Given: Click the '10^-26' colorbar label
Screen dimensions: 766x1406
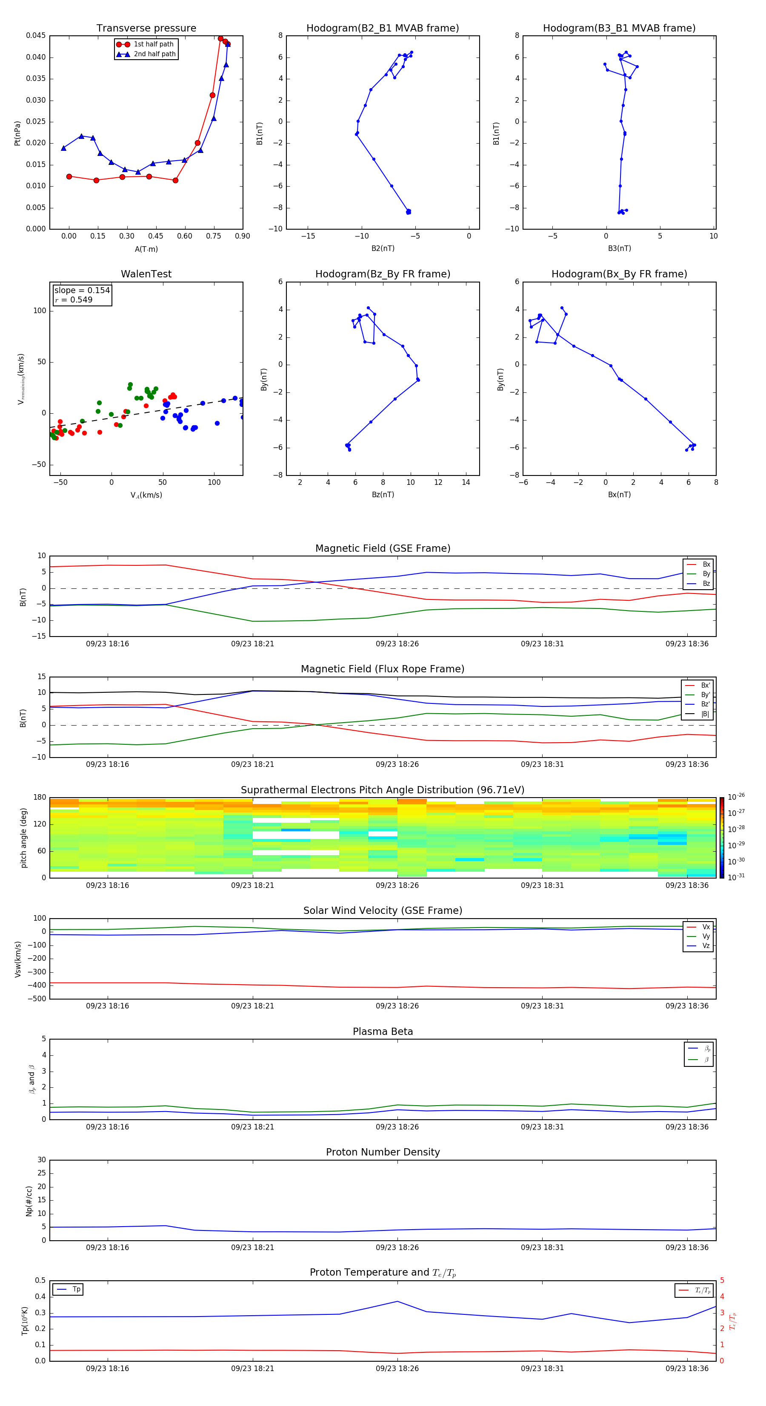Looking at the screenshot, I should coord(736,797).
